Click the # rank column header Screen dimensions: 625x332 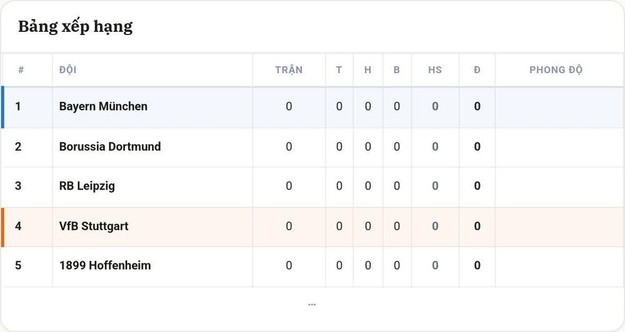pos(21,70)
